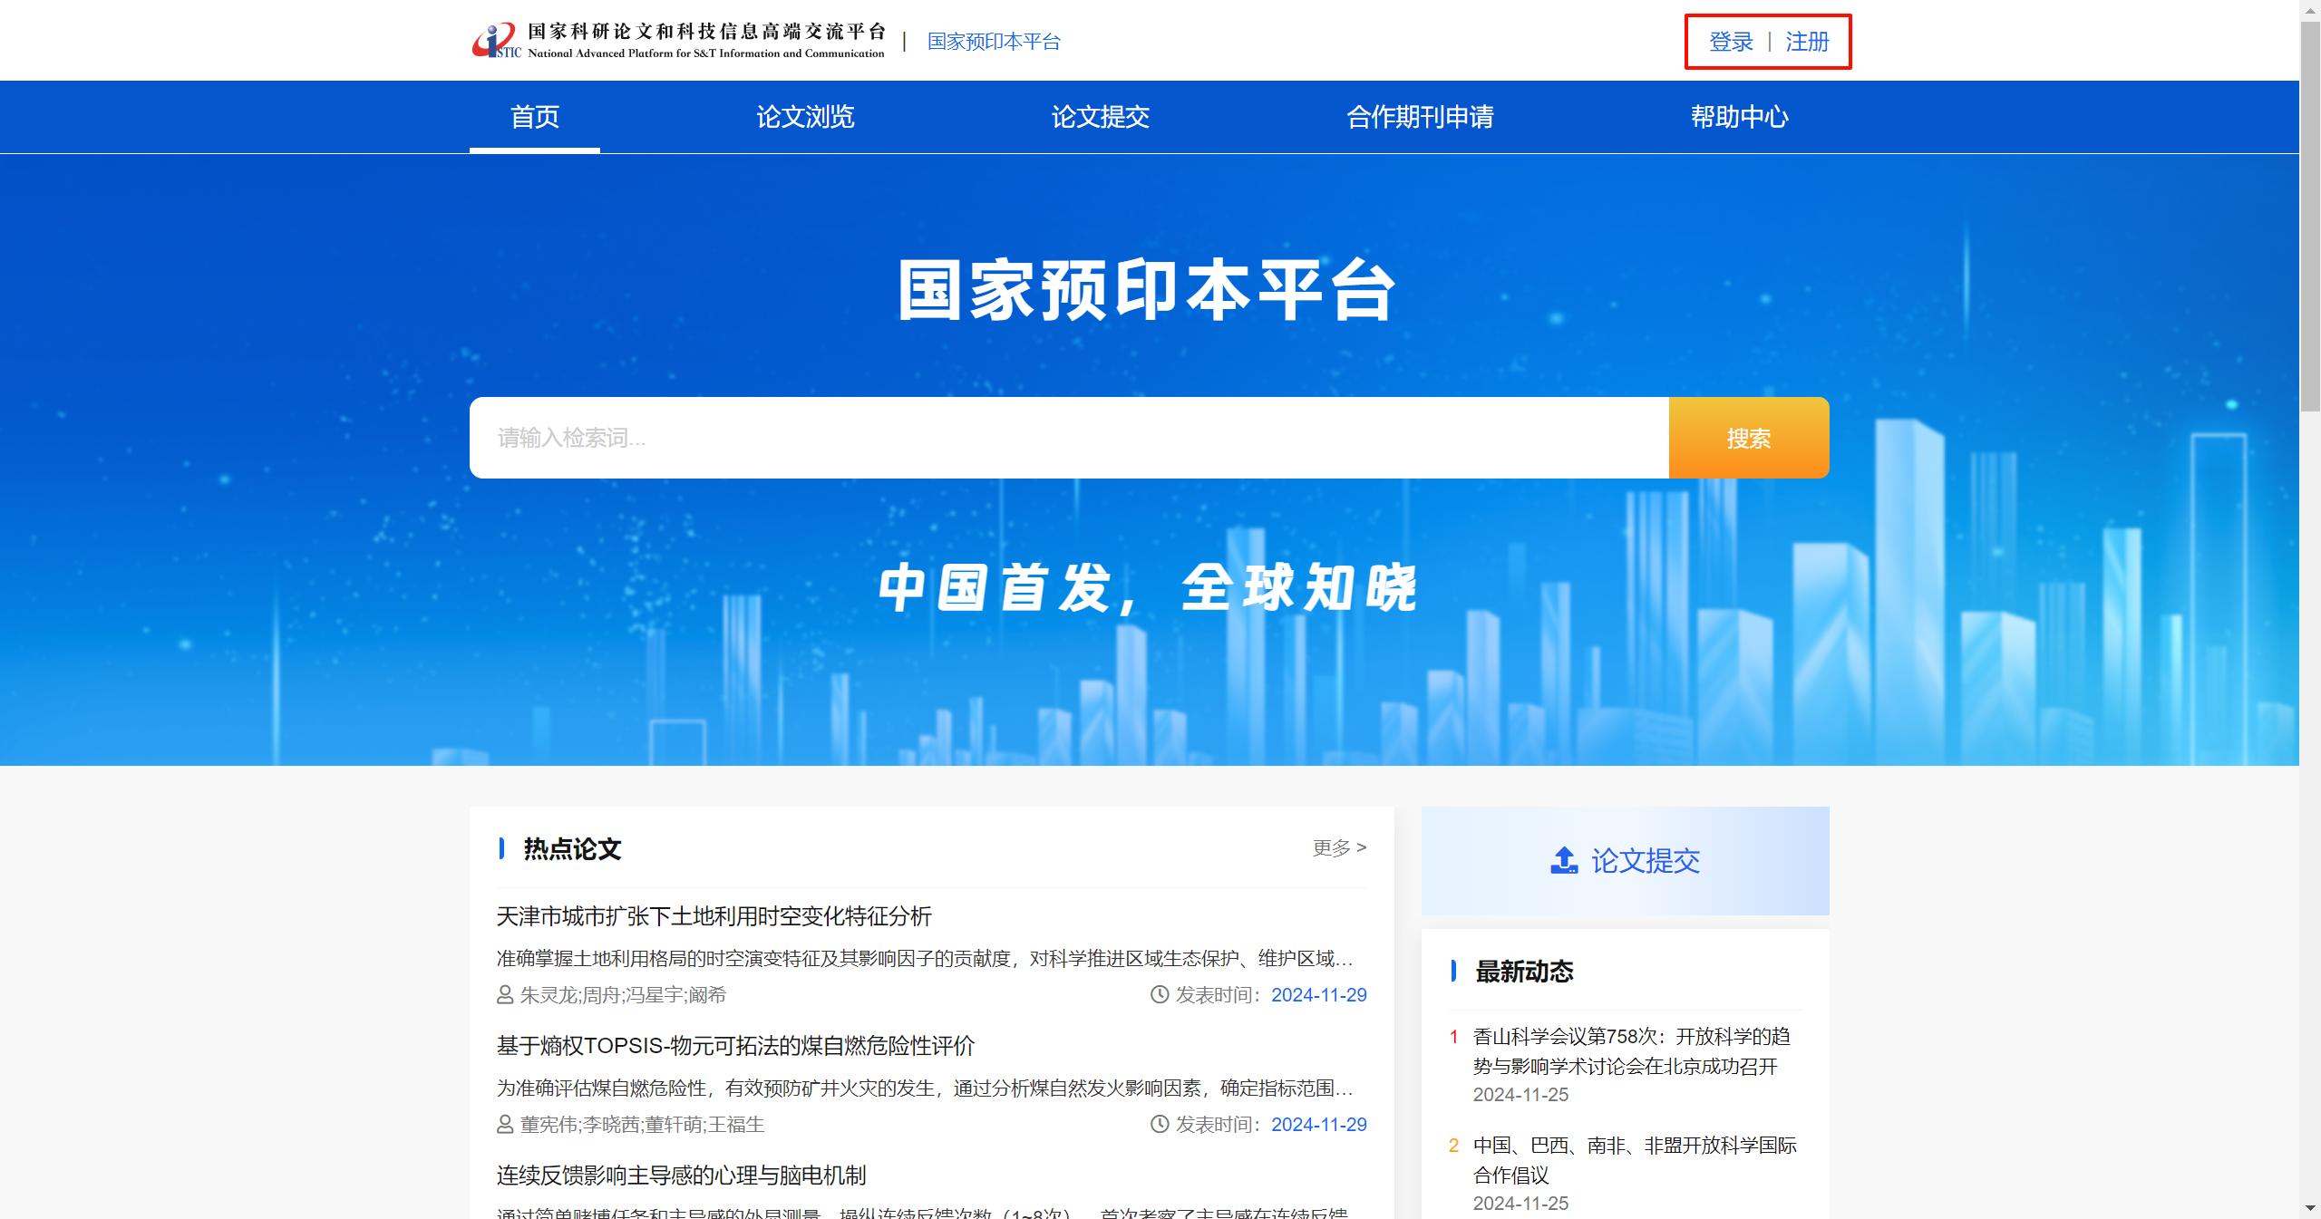The width and height of the screenshot is (2321, 1219).
Task: Open news 中国、巴西、南非、非盟开放科学国际合作倡议
Action: point(1635,1160)
